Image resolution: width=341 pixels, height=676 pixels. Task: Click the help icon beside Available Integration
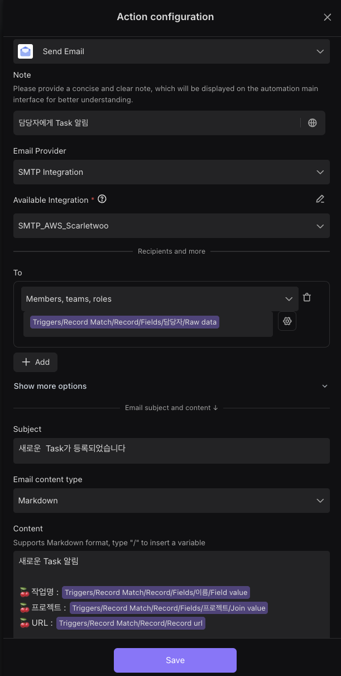point(102,199)
